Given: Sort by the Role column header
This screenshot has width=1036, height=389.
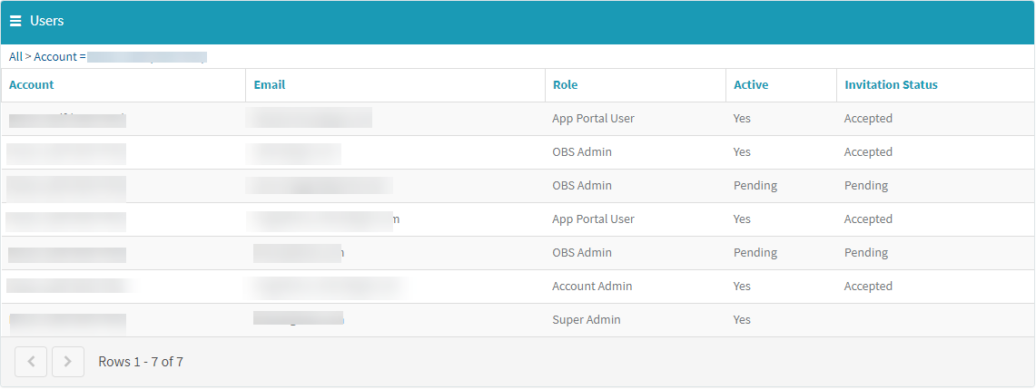Looking at the screenshot, I should click(565, 84).
